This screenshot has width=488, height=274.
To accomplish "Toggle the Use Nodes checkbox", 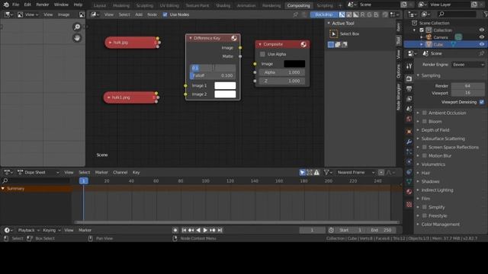I will (x=165, y=14).
